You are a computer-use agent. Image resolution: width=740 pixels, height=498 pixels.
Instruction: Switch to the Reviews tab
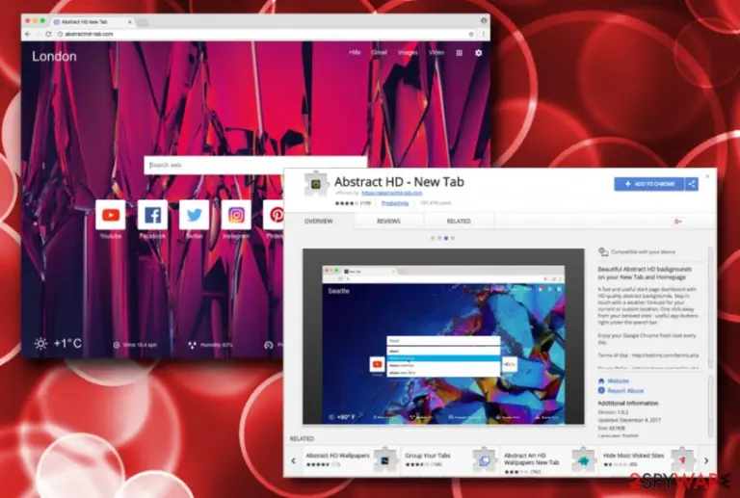[388, 222]
